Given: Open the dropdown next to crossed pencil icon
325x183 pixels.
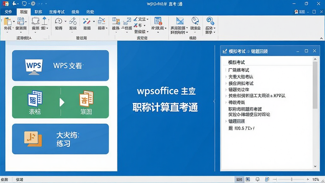Looking at the screenshot, I should click(94, 21).
